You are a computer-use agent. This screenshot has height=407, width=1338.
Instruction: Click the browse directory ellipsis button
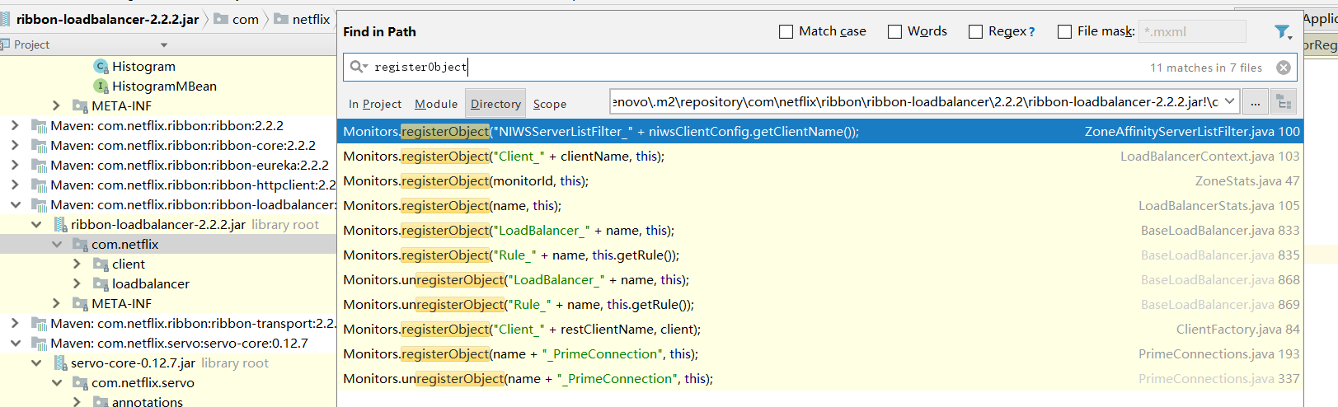tap(1255, 102)
